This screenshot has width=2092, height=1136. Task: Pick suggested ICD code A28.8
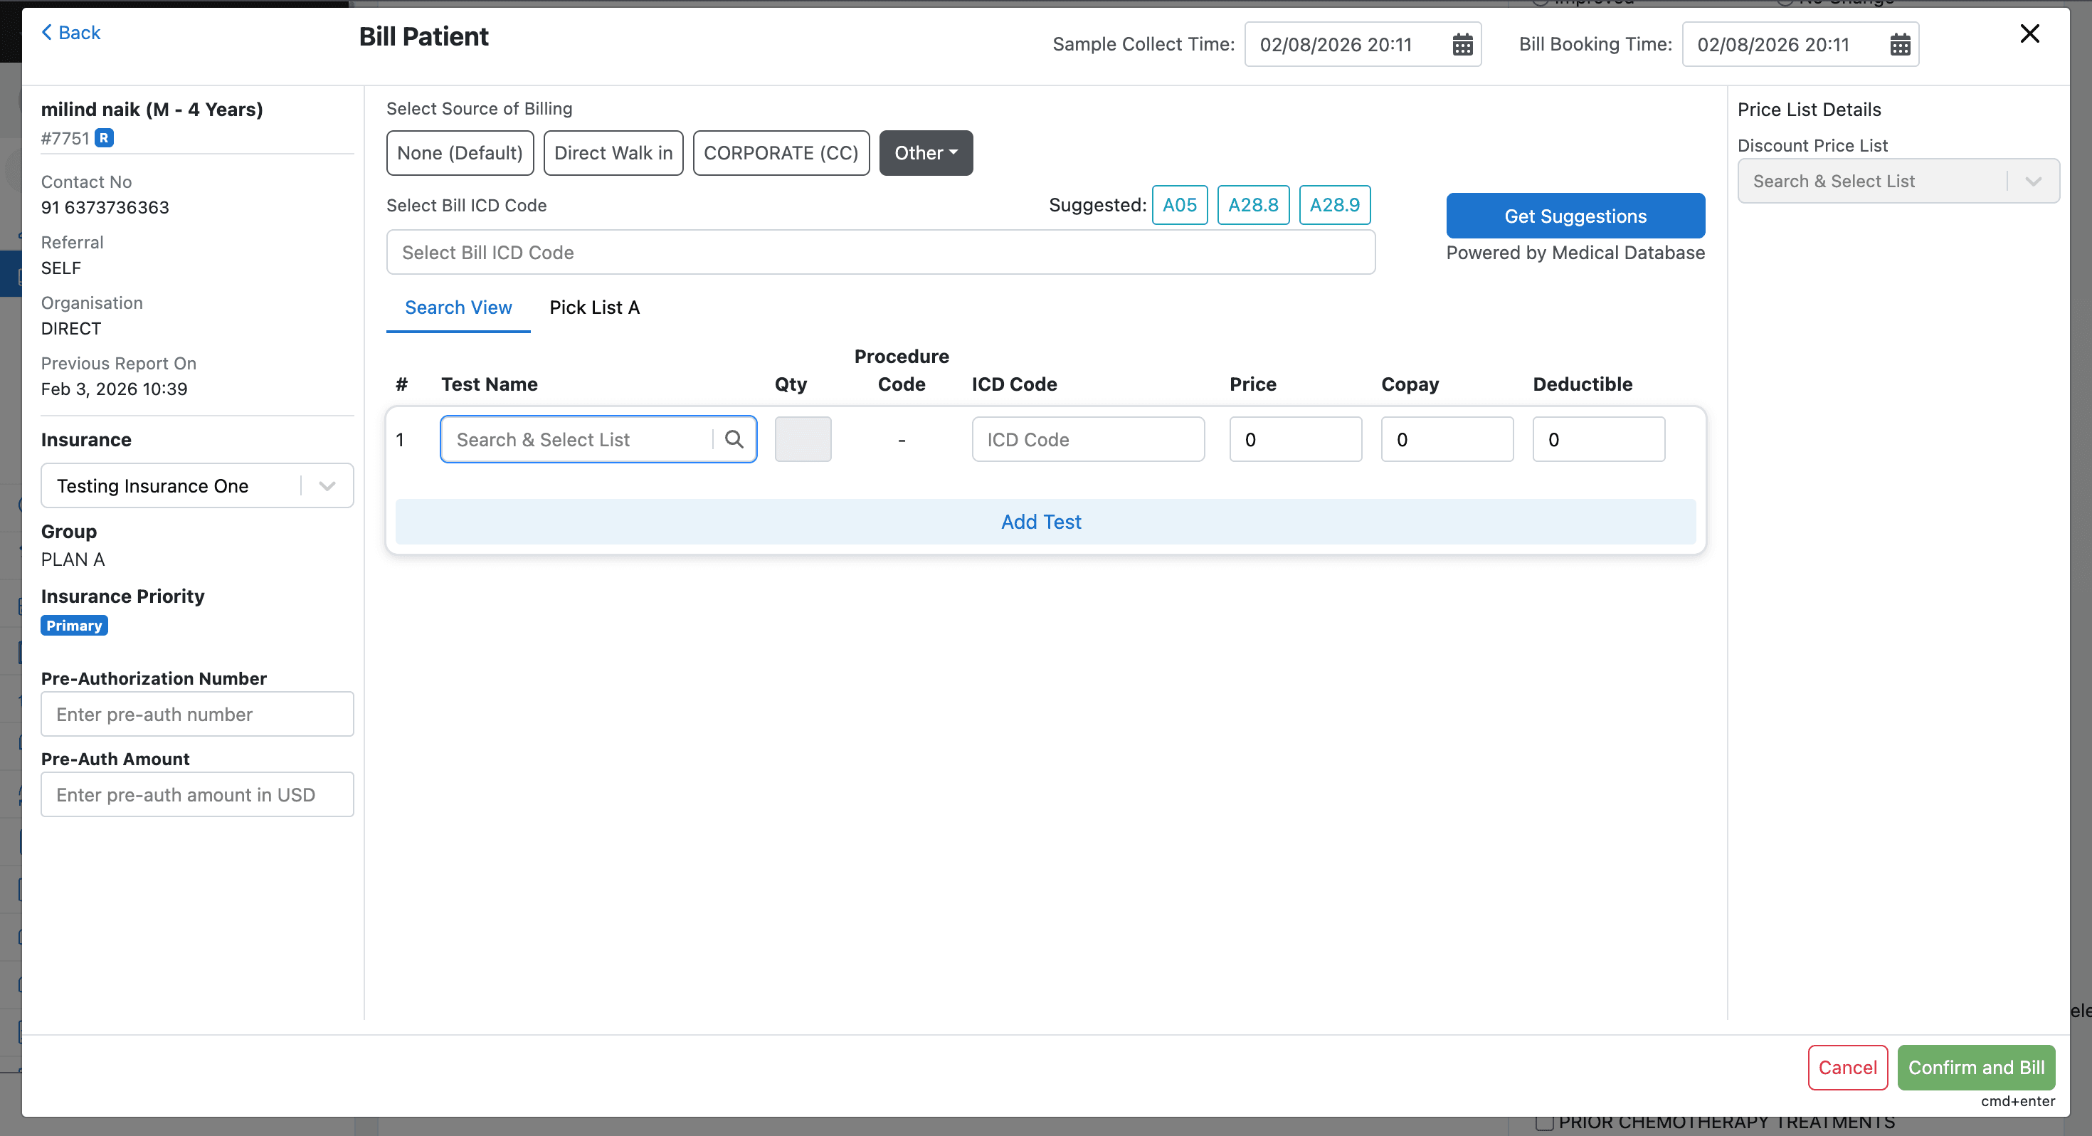(x=1253, y=205)
